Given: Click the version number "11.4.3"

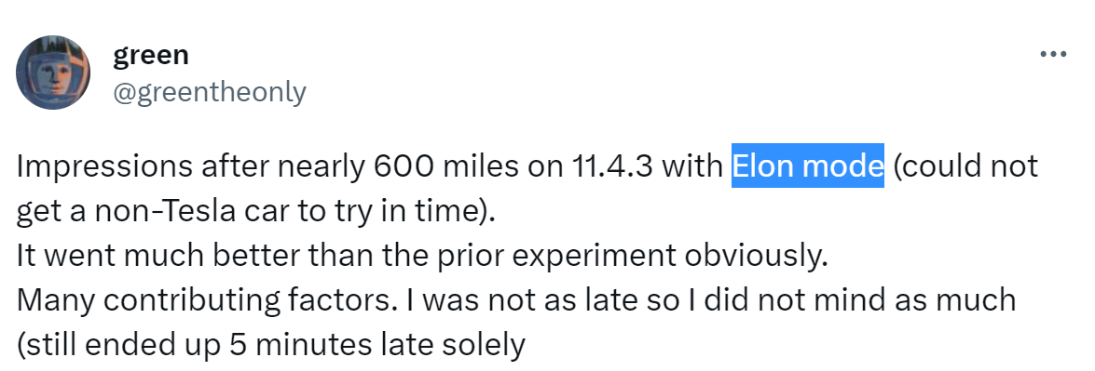Looking at the screenshot, I should [610, 166].
